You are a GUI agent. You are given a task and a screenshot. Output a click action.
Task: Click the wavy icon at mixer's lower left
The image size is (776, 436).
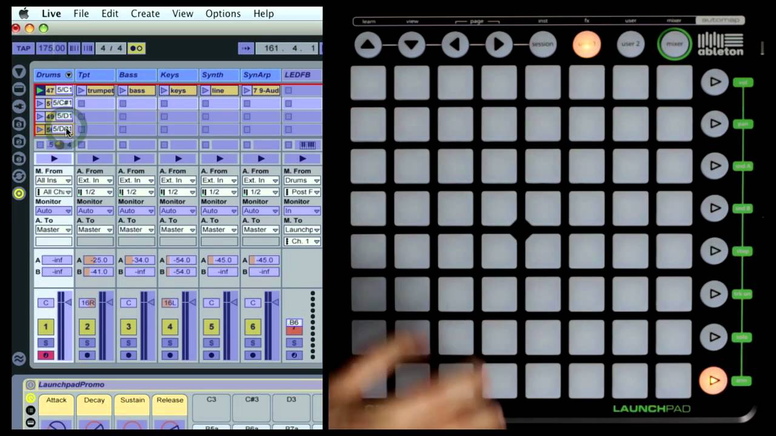[19, 358]
